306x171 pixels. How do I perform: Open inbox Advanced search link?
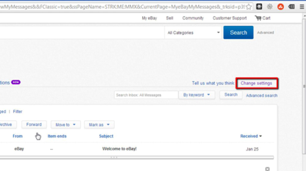[261, 95]
